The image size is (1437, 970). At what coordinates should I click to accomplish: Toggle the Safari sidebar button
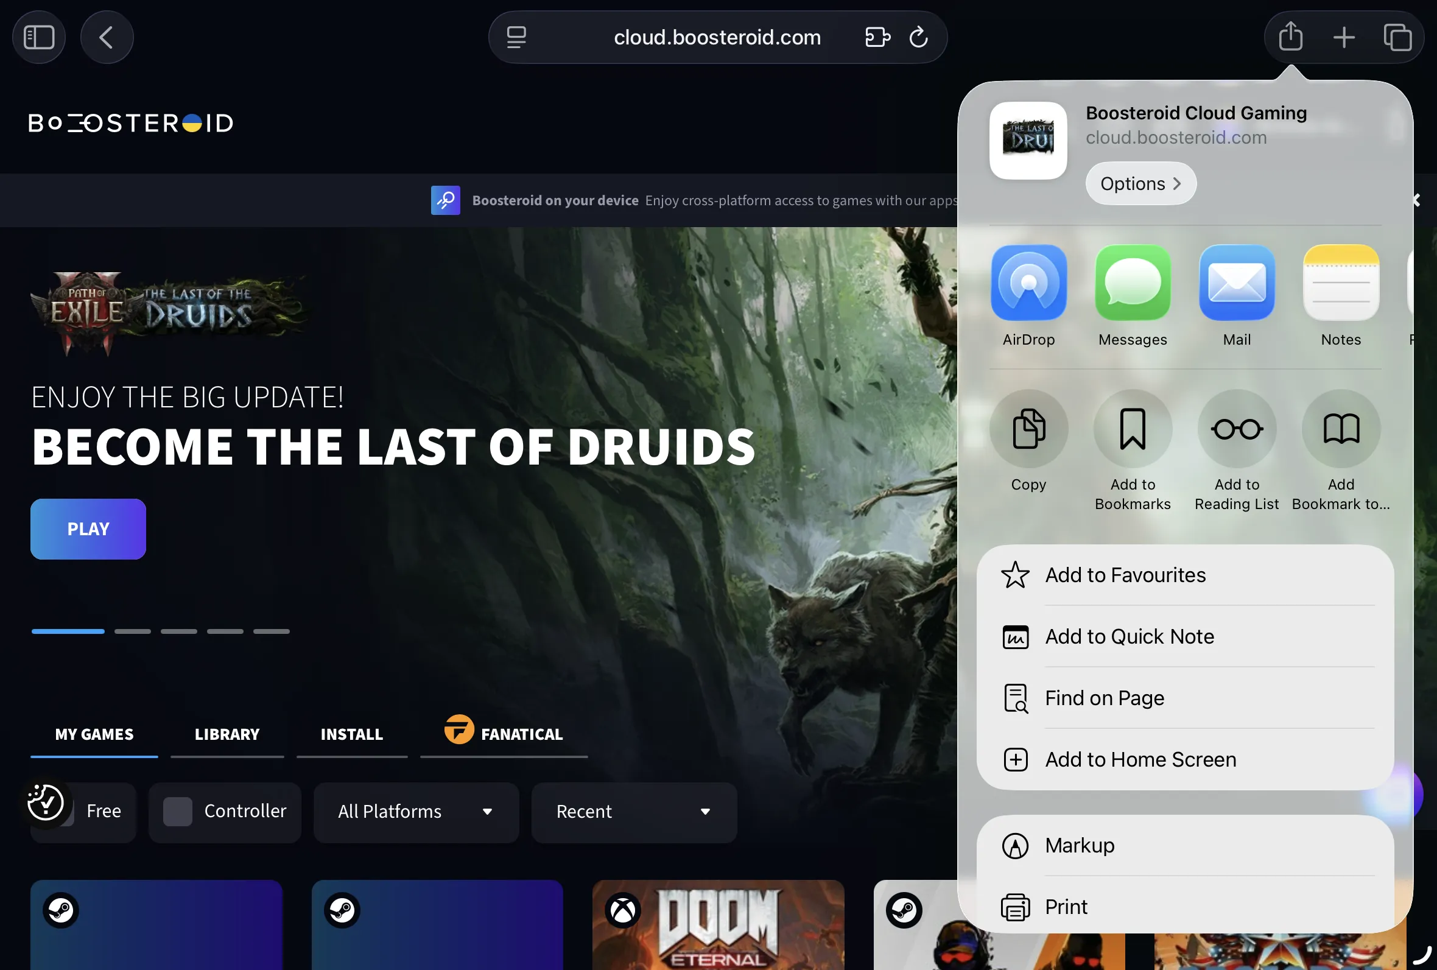39,37
